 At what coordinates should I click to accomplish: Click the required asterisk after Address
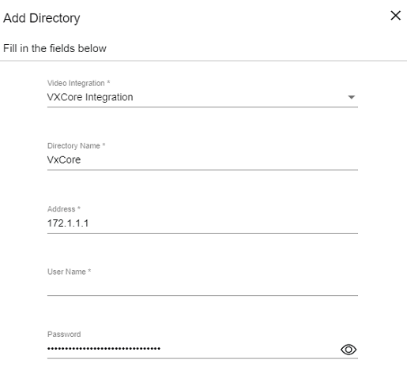click(x=79, y=208)
